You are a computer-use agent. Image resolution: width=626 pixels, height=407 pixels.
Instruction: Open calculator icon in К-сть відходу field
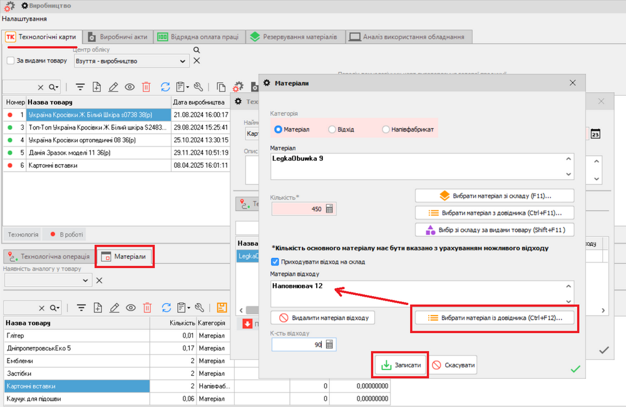tap(329, 344)
